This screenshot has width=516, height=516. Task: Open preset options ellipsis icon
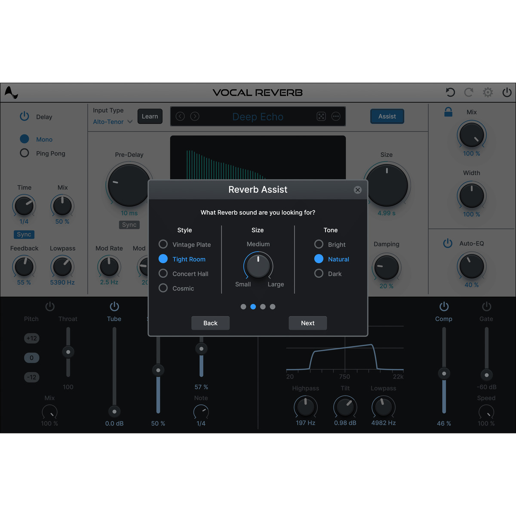336,116
